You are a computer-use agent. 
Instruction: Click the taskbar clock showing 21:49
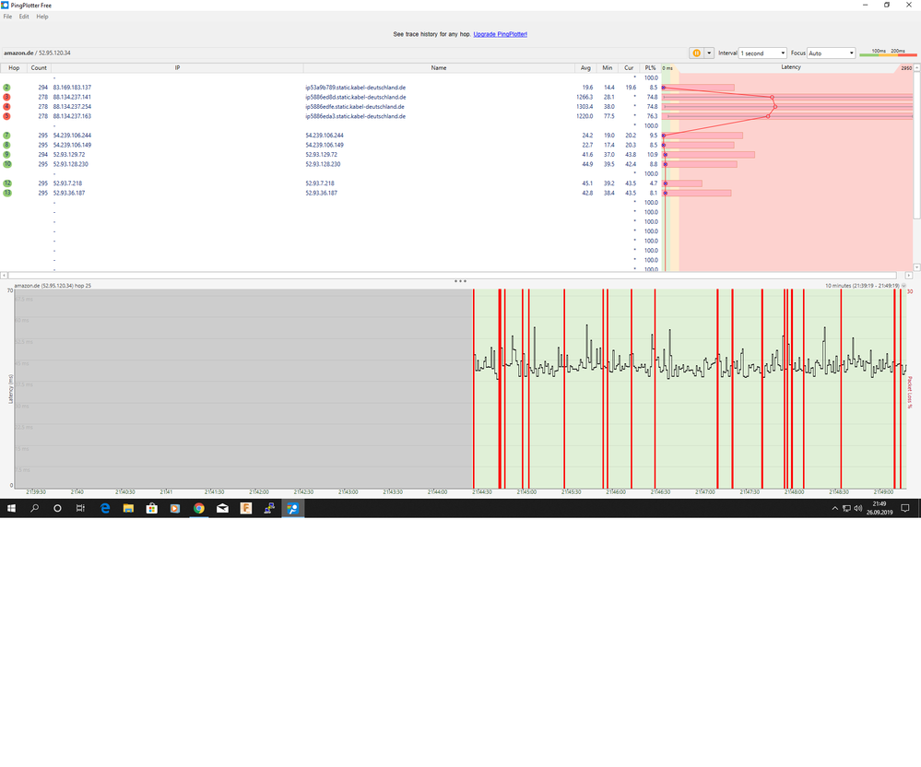click(x=880, y=509)
